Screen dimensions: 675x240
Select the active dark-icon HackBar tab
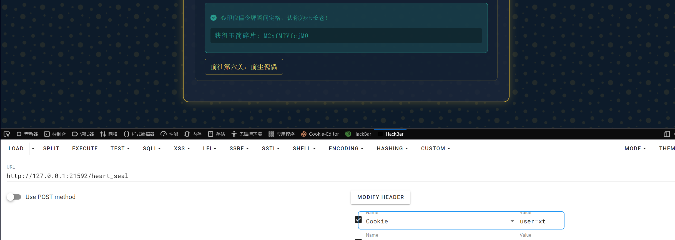[x=391, y=134]
